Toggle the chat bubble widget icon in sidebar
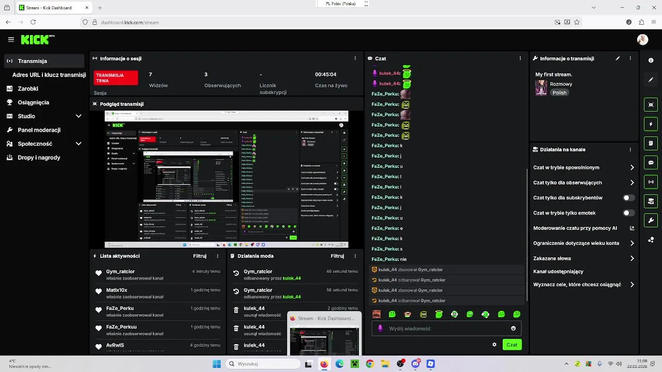 click(651, 162)
